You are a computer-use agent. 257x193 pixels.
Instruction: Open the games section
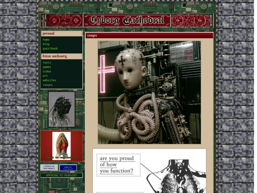47,67
